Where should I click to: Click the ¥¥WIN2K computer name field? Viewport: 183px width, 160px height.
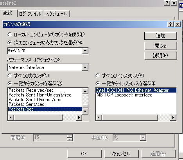45,51
